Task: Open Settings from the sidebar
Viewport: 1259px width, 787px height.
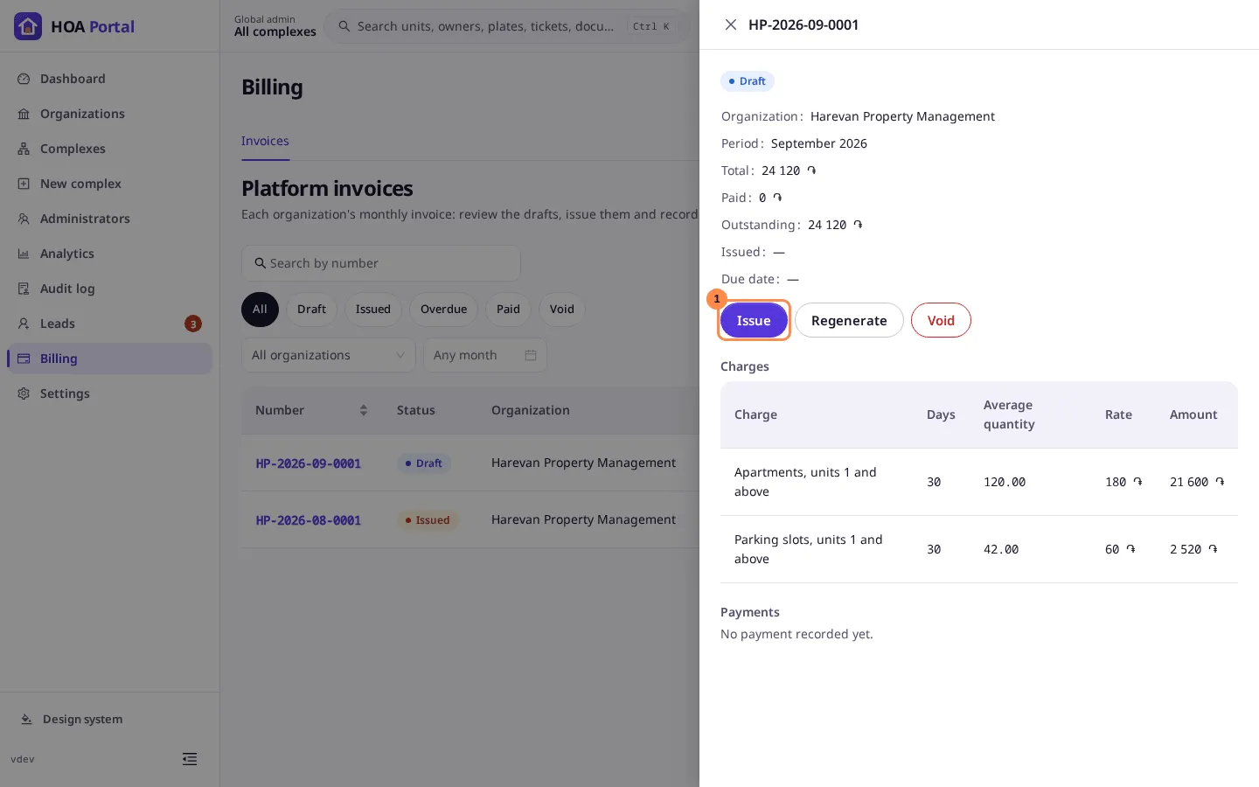Action: tap(109, 393)
